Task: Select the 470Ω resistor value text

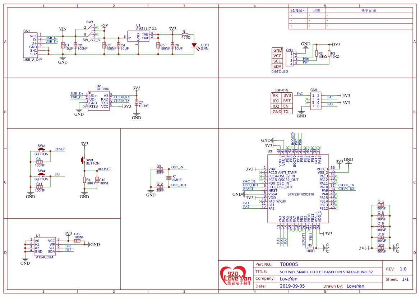Action: (x=186, y=37)
